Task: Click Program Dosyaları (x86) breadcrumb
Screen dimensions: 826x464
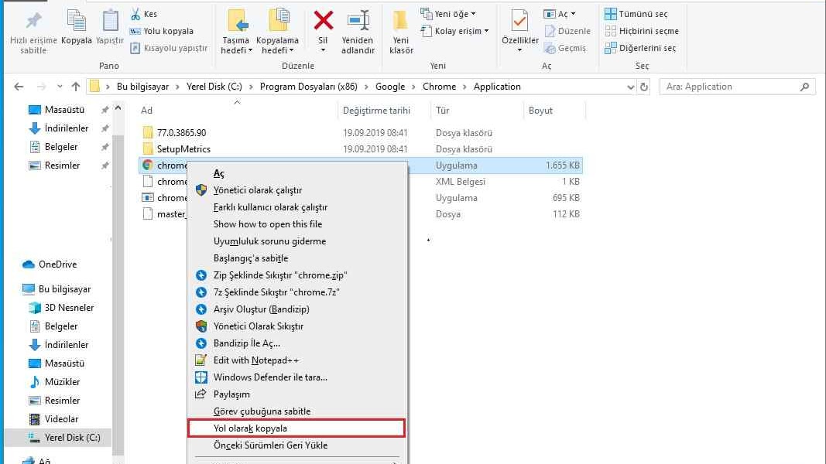Action: 309,87
